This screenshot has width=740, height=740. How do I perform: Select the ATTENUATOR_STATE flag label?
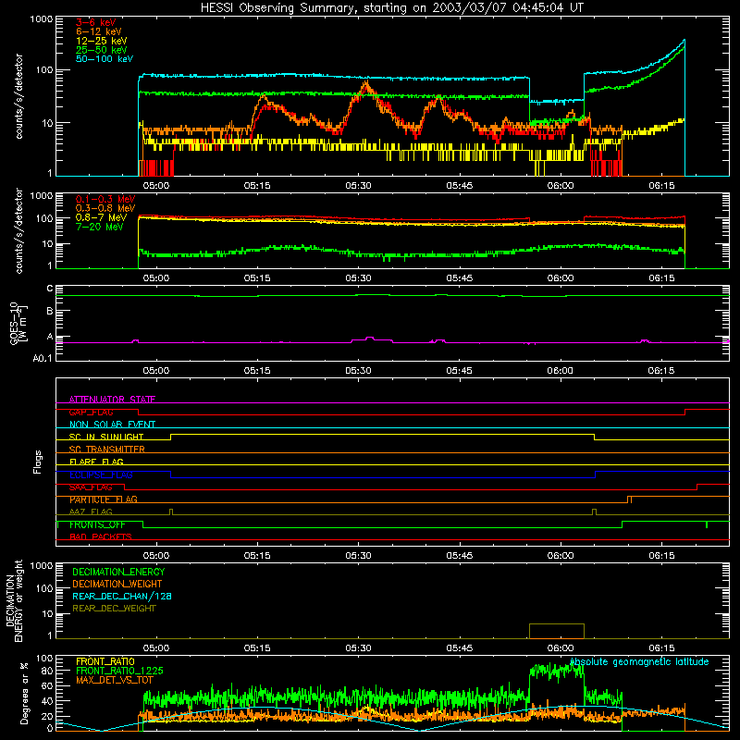(x=112, y=400)
